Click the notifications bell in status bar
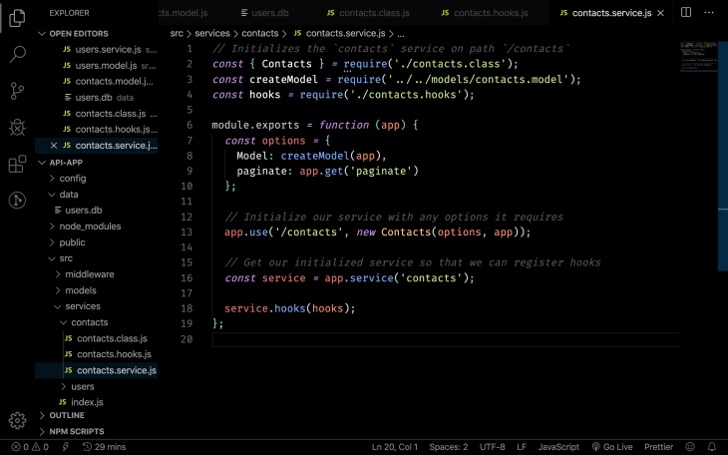This screenshot has height=455, width=728. pos(712,447)
